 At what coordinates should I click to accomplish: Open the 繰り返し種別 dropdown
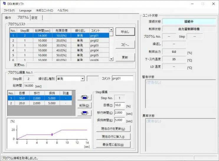[x=82, y=79]
